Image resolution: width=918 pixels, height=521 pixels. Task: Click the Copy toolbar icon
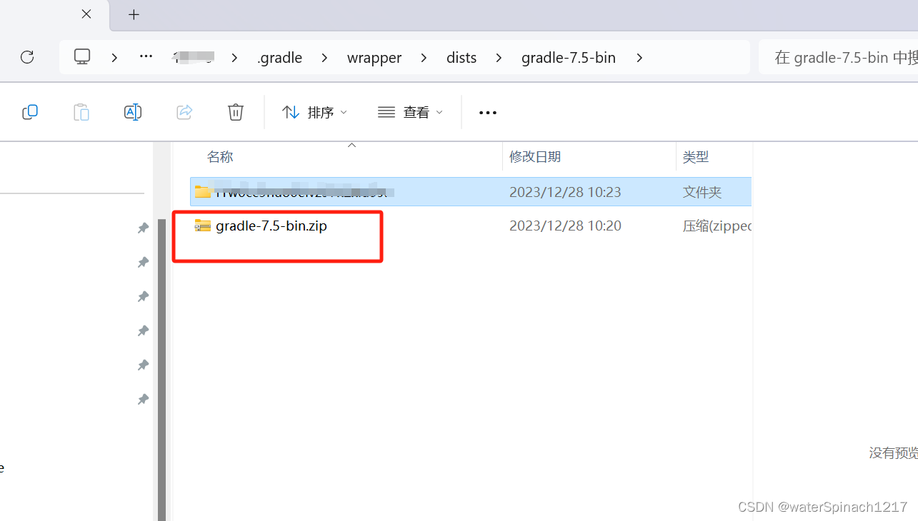(x=30, y=112)
